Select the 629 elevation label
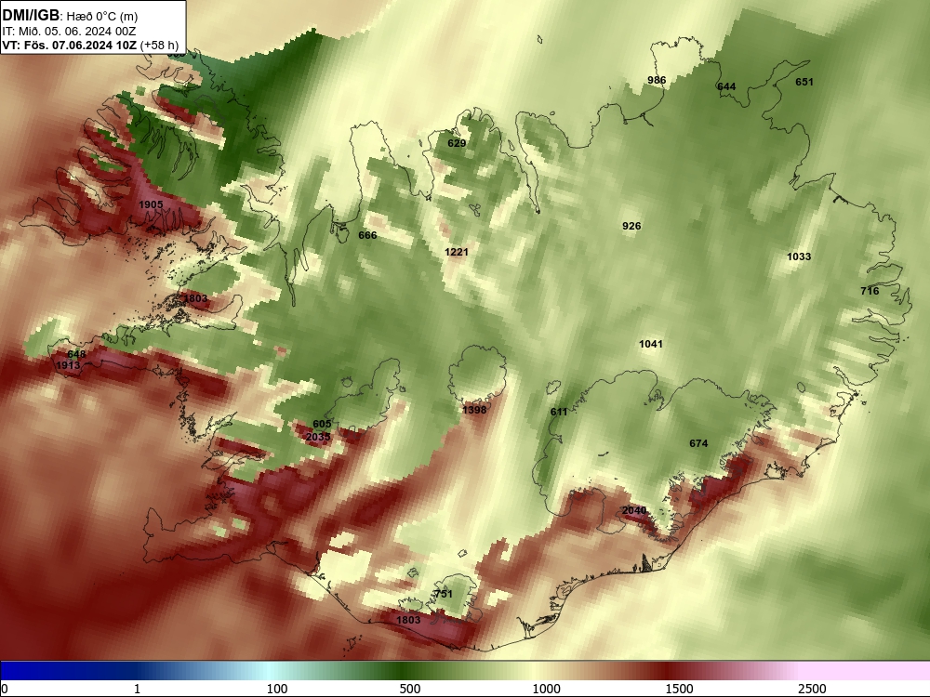 tap(457, 143)
